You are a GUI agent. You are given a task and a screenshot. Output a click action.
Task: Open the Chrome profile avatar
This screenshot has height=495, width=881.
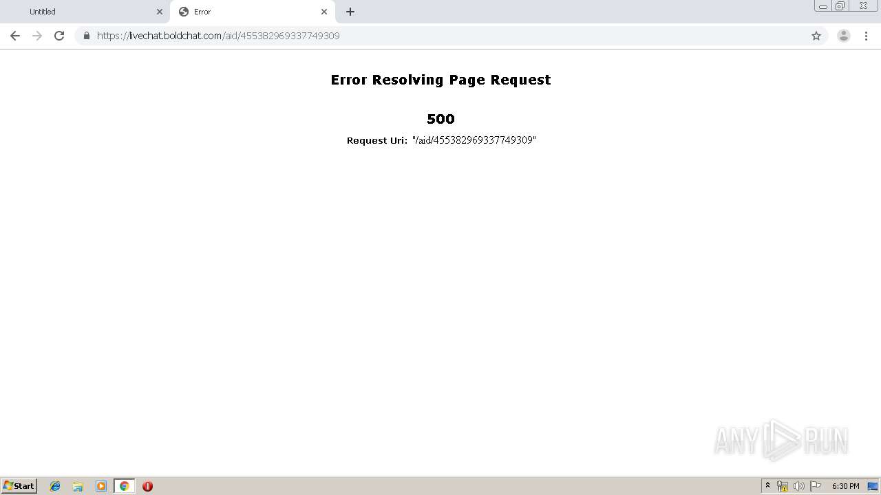point(844,36)
